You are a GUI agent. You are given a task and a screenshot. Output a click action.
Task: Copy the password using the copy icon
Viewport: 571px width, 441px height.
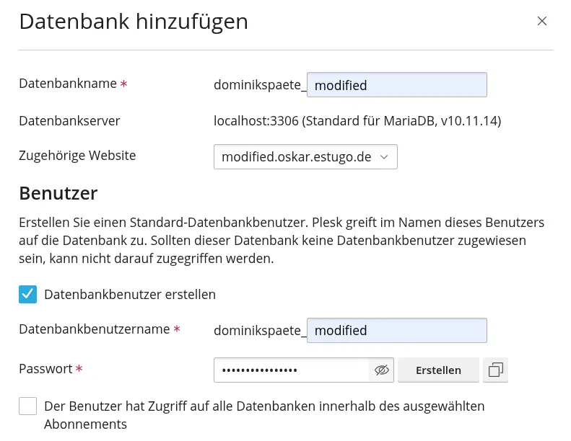[496, 370]
